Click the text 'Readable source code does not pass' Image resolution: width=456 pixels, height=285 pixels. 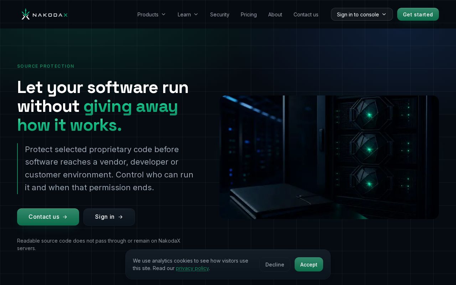coord(58,241)
